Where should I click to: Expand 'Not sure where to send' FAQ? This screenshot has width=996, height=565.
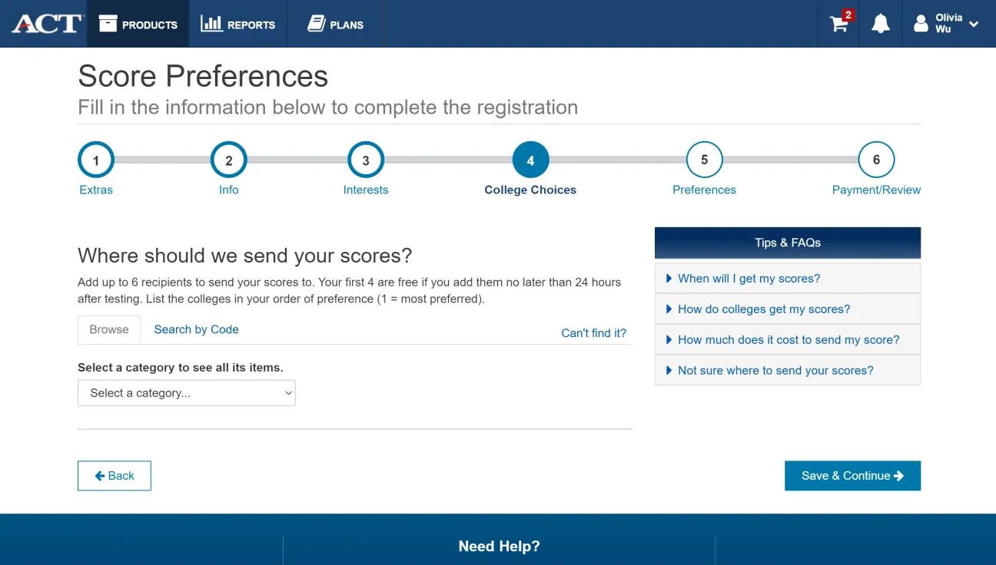point(788,370)
